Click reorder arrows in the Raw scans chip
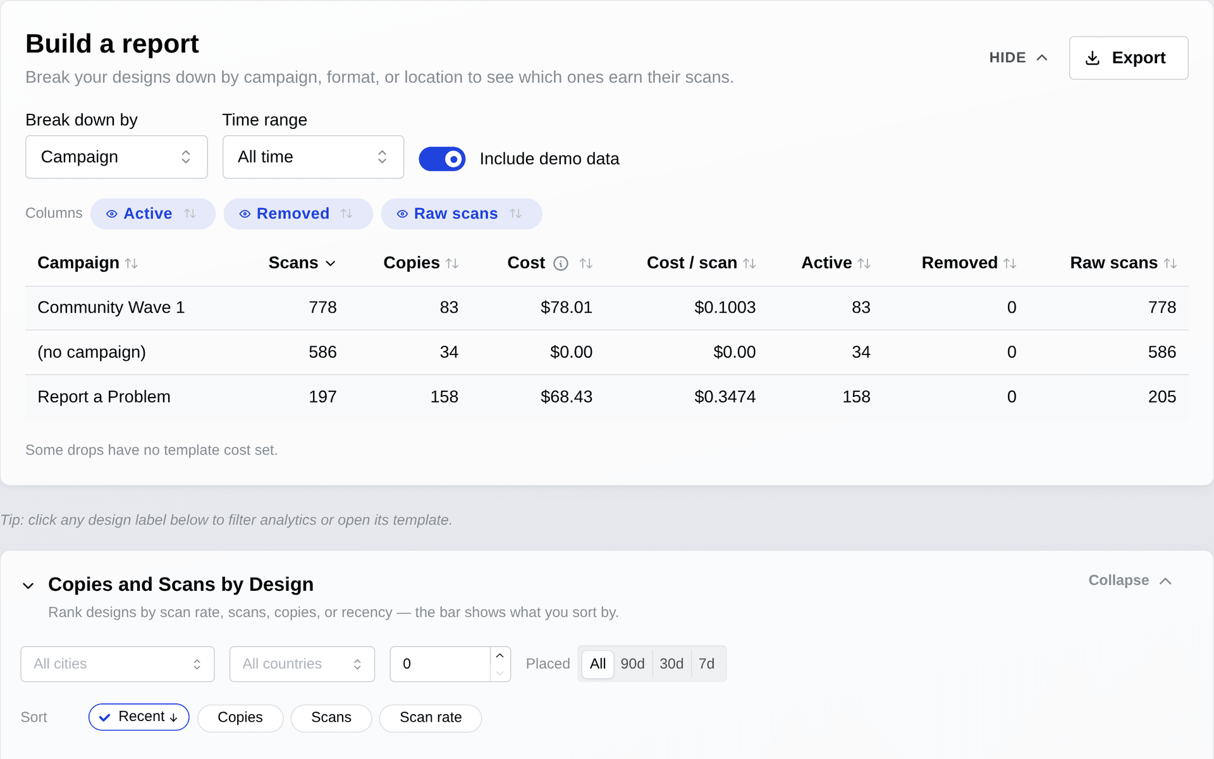1214x759 pixels. coord(516,214)
